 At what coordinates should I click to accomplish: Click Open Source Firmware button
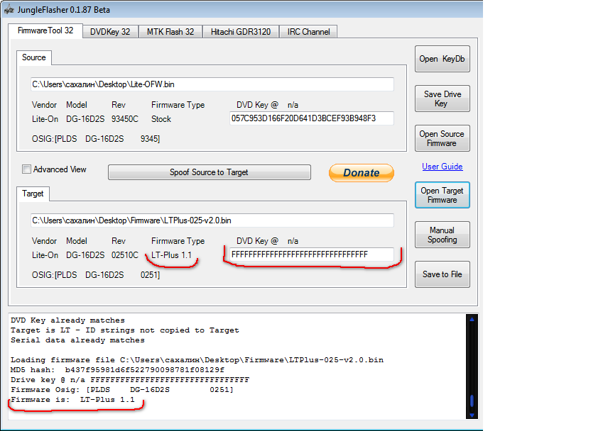pyautogui.click(x=442, y=138)
